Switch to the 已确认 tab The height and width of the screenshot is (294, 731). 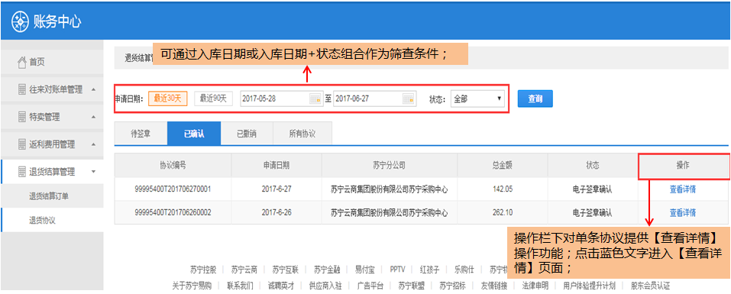tap(194, 134)
